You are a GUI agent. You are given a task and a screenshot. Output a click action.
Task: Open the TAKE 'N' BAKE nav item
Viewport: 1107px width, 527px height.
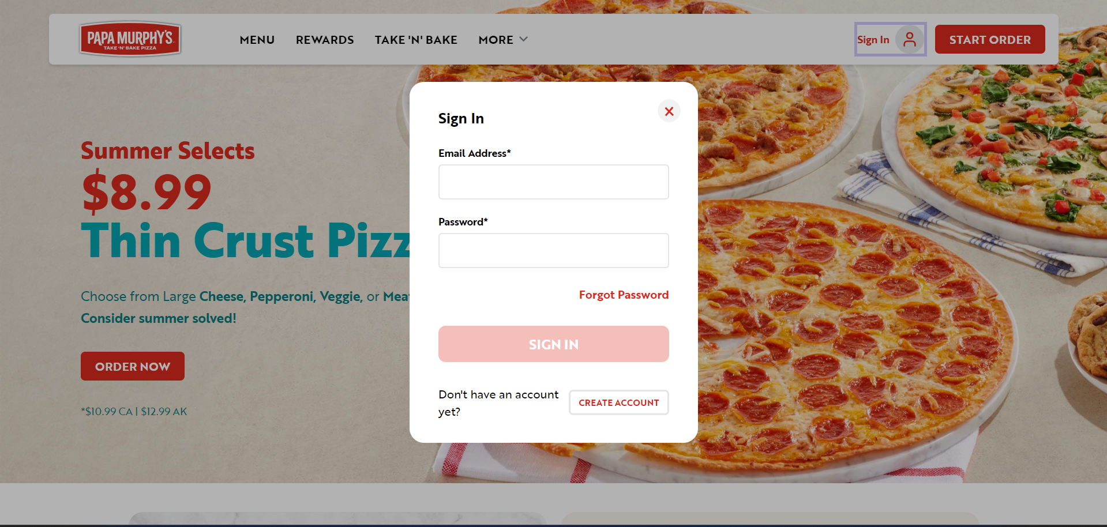[416, 40]
